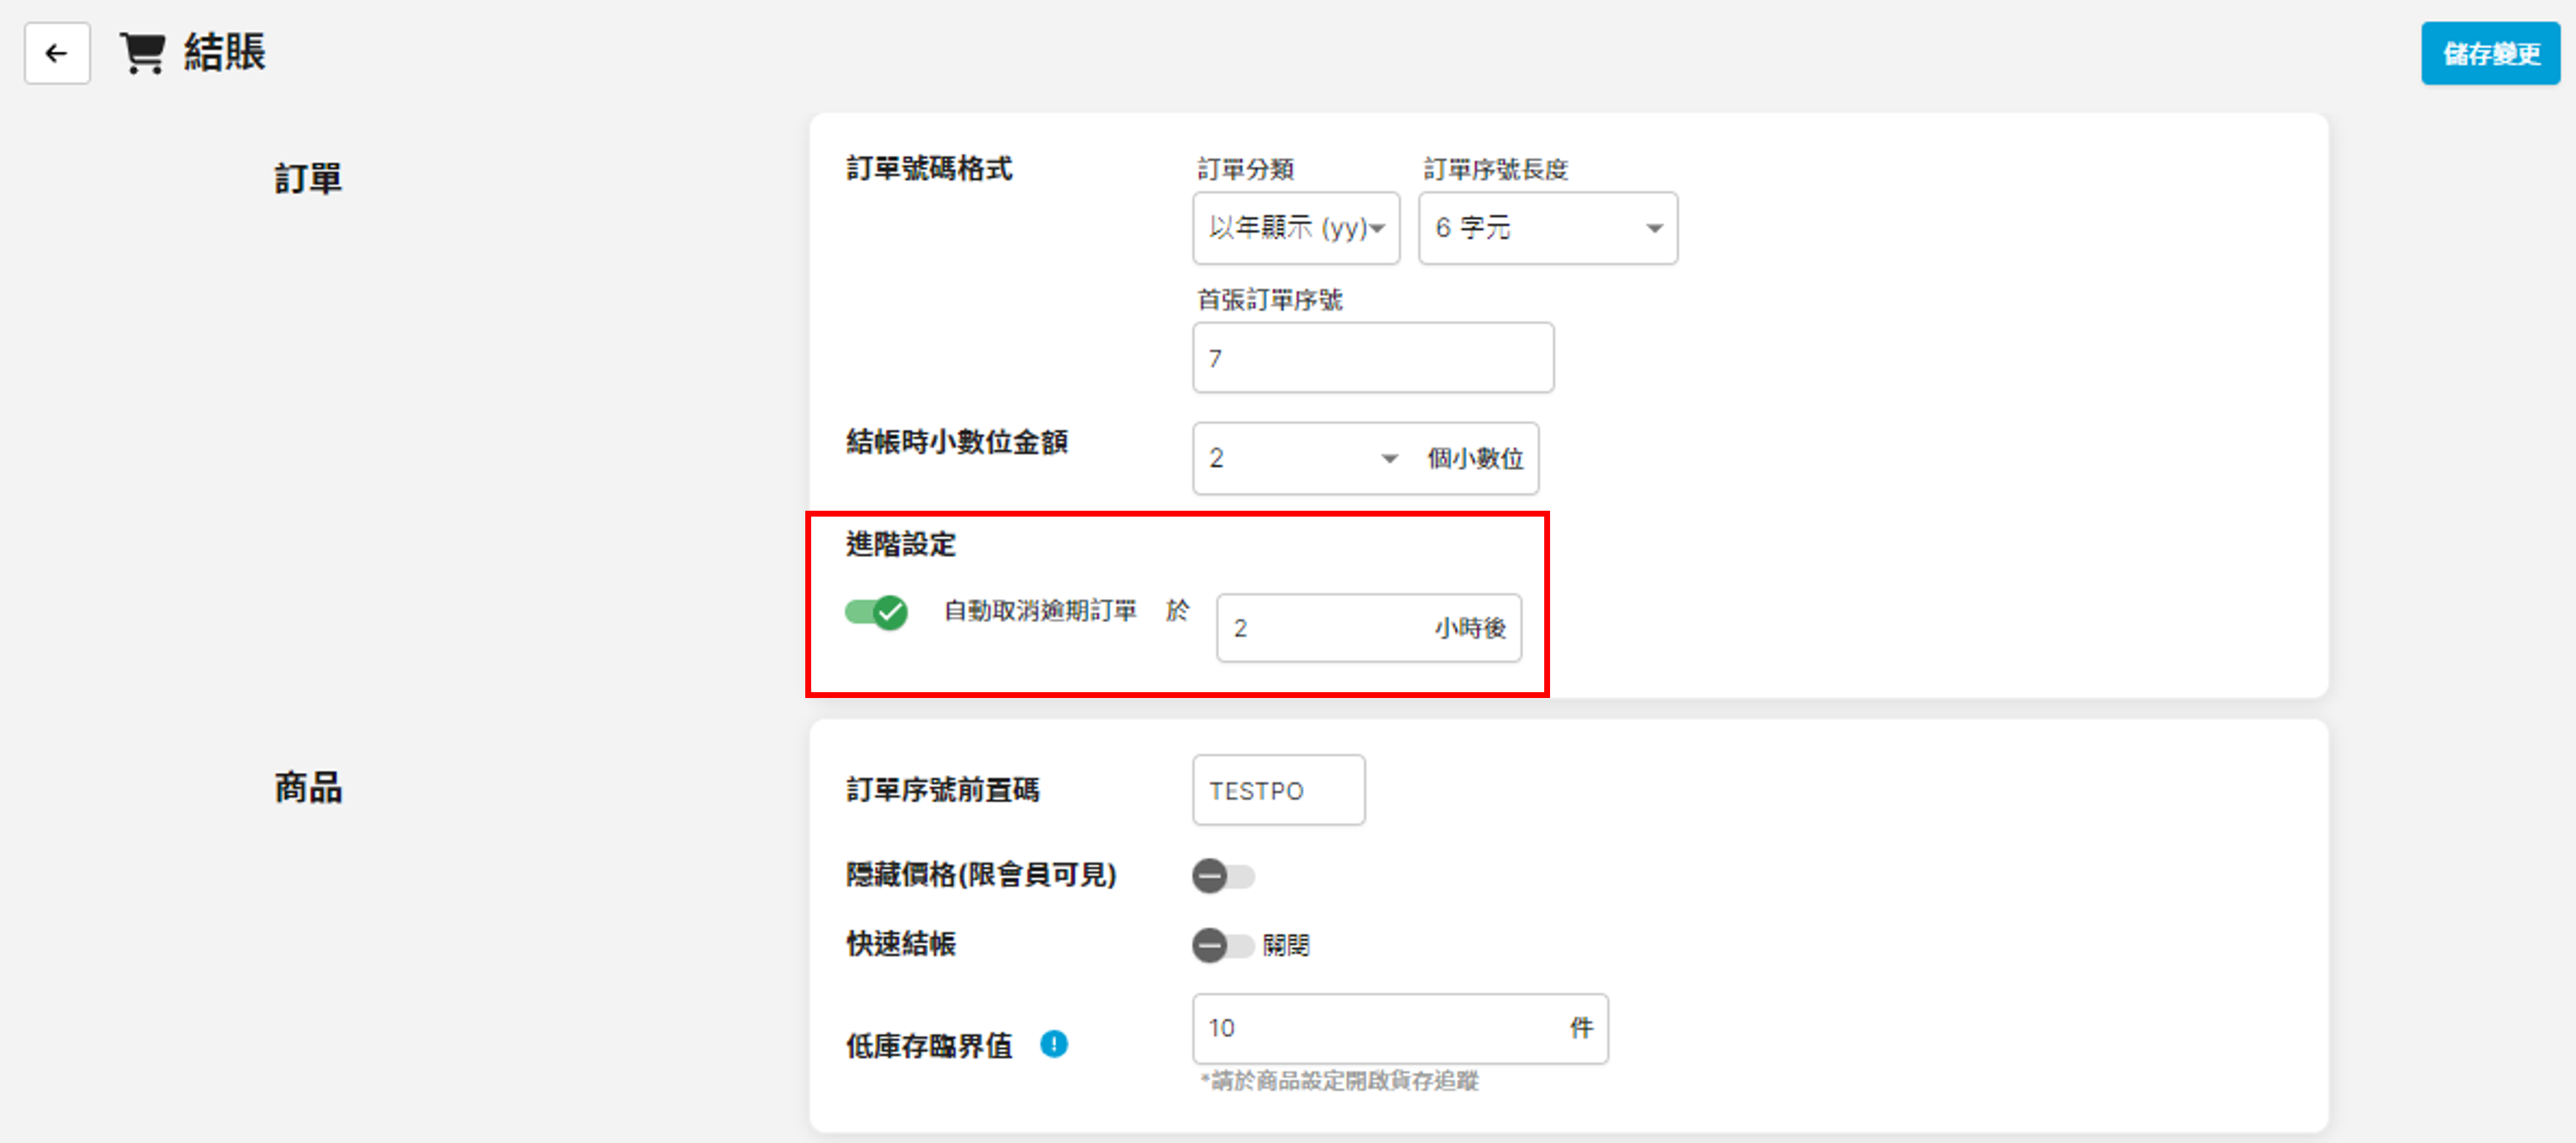Click the back arrow button
Screen dimensions: 2576x1143
(x=57, y=53)
